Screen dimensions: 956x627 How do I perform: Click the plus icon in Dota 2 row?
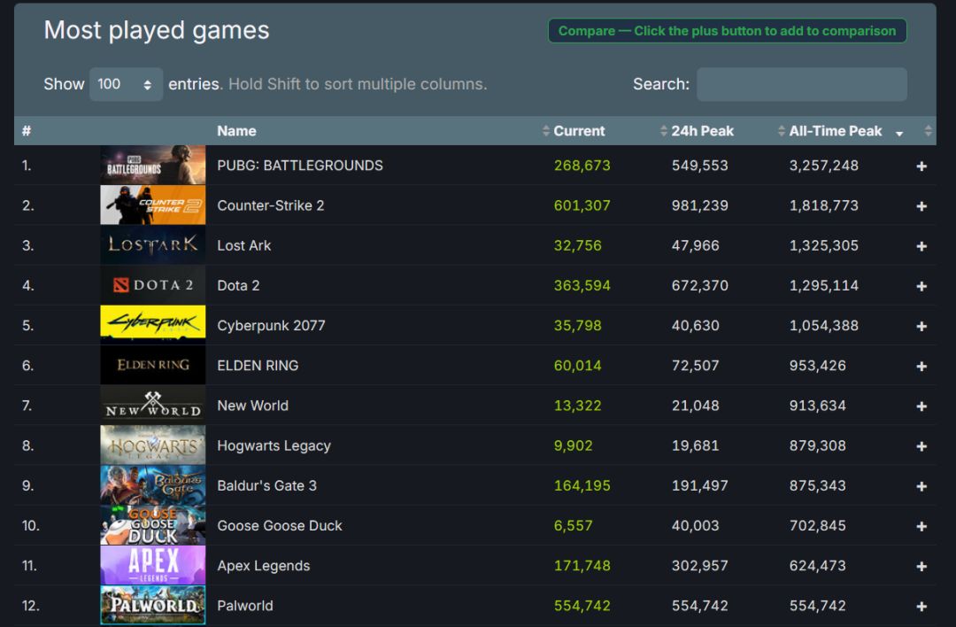pyautogui.click(x=921, y=286)
